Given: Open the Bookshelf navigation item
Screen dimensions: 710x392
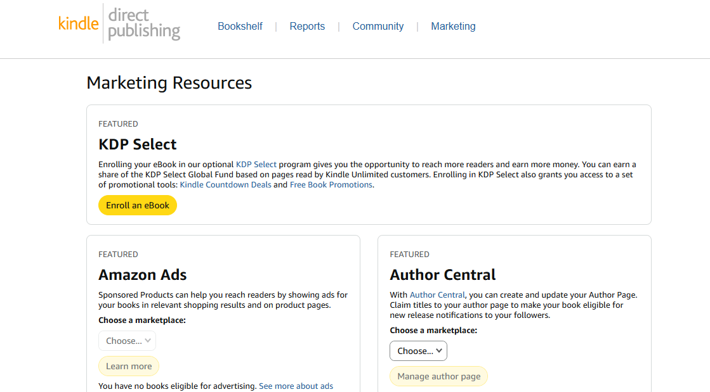Looking at the screenshot, I should (x=240, y=26).
